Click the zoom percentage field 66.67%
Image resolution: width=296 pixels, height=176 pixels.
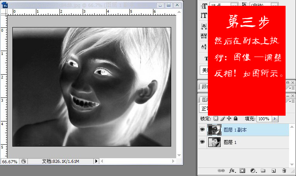coord(10,161)
